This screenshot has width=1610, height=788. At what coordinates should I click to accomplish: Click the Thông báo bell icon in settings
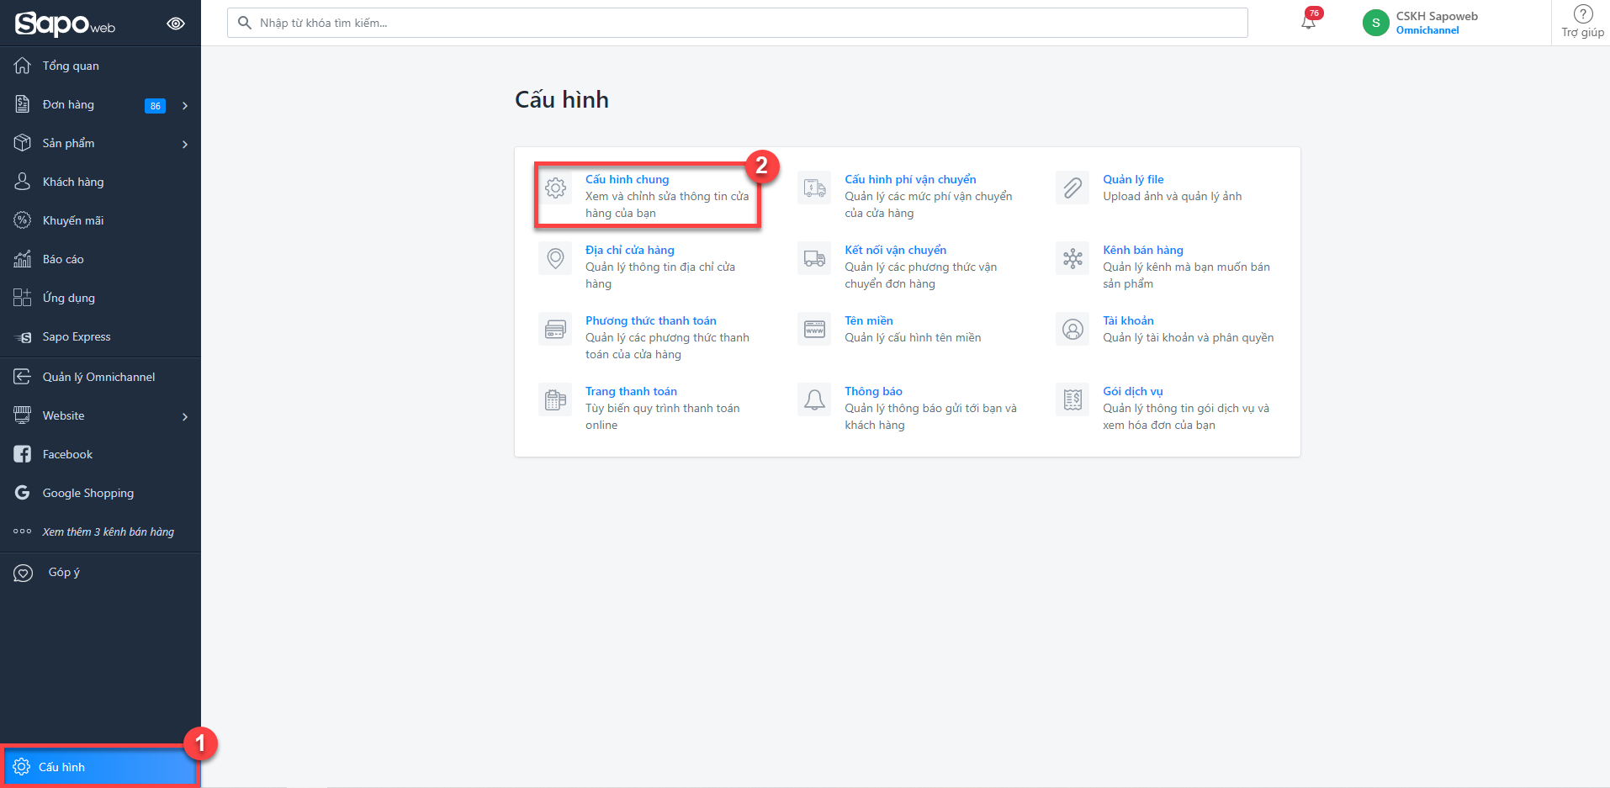814,399
